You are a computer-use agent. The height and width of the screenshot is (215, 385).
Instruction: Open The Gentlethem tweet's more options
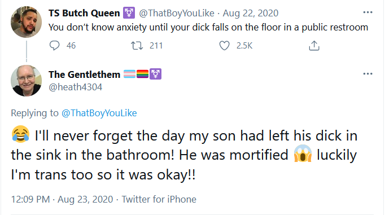(x=368, y=73)
